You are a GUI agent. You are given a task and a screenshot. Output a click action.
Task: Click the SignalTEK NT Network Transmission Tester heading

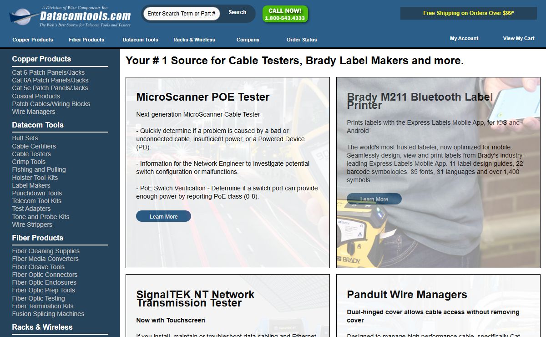point(195,299)
